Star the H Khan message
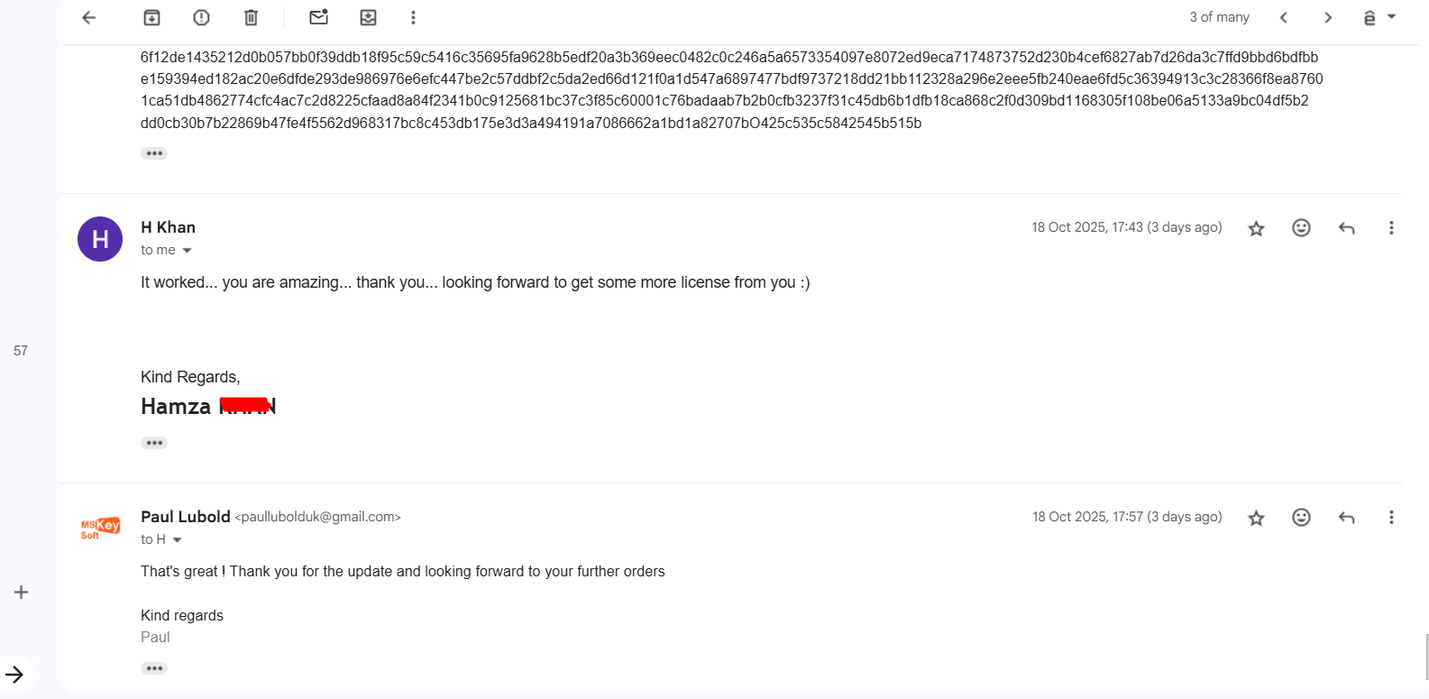 pyautogui.click(x=1256, y=228)
